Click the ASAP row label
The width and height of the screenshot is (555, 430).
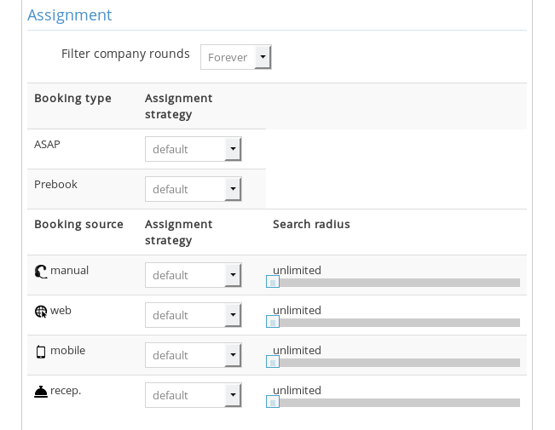click(x=47, y=144)
